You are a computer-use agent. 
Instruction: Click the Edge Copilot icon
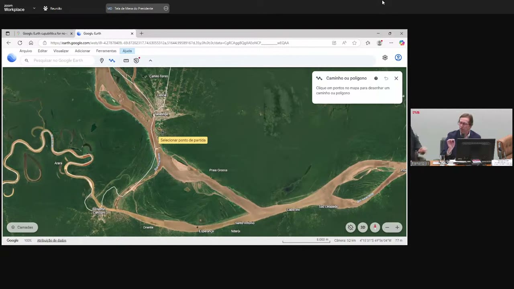pos(402,43)
